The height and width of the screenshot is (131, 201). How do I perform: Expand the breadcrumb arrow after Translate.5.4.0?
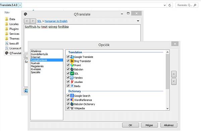20,5
